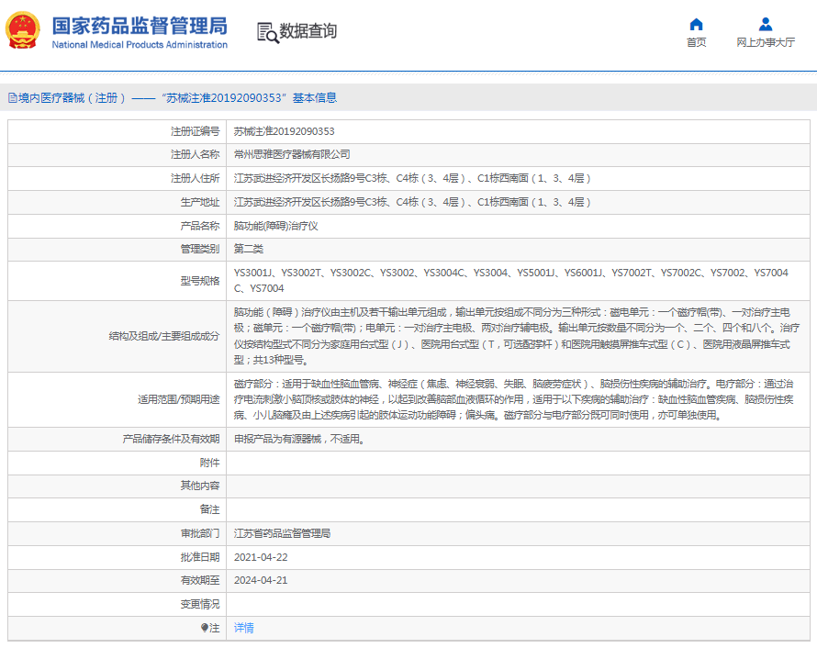
Task: Click the 备注 row label
Action: coord(210,509)
